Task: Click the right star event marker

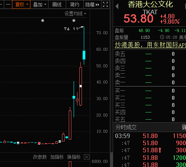Action: pos(74,20)
